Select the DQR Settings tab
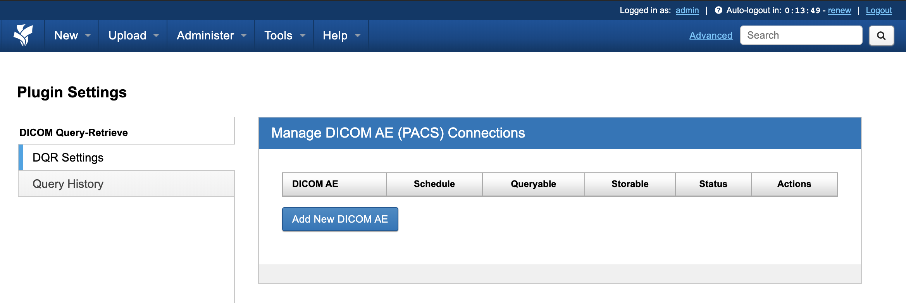The width and height of the screenshot is (906, 303). 68,158
